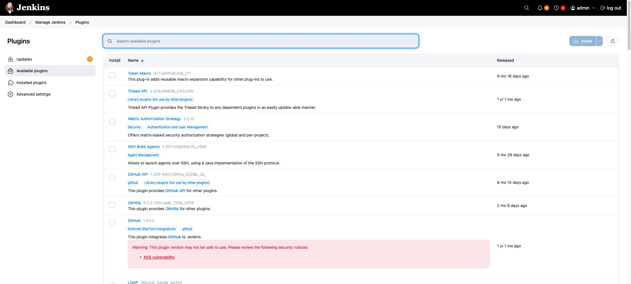Expand the admin user menu chevron
This screenshot has height=284, width=631.
(594, 8)
